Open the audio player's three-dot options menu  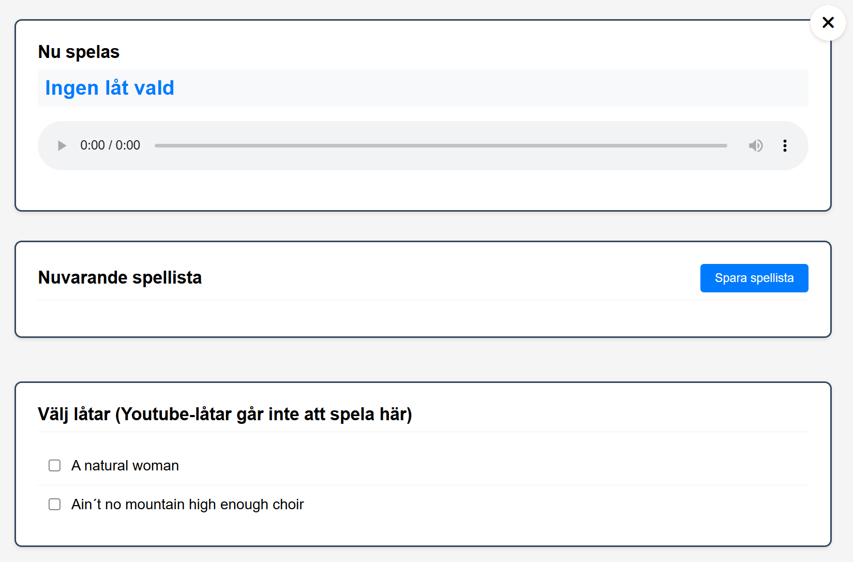[x=785, y=145]
